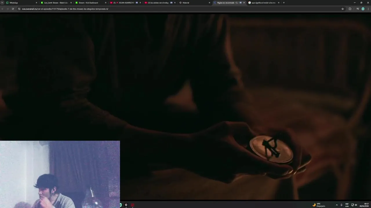Open network settings from the tray
This screenshot has height=208, width=371.
352,205
